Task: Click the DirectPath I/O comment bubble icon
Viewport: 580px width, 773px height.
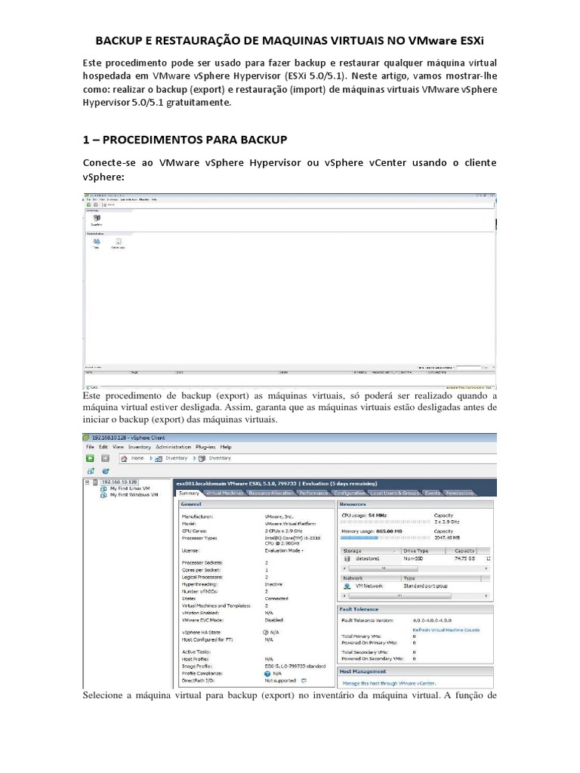Action: [x=304, y=681]
